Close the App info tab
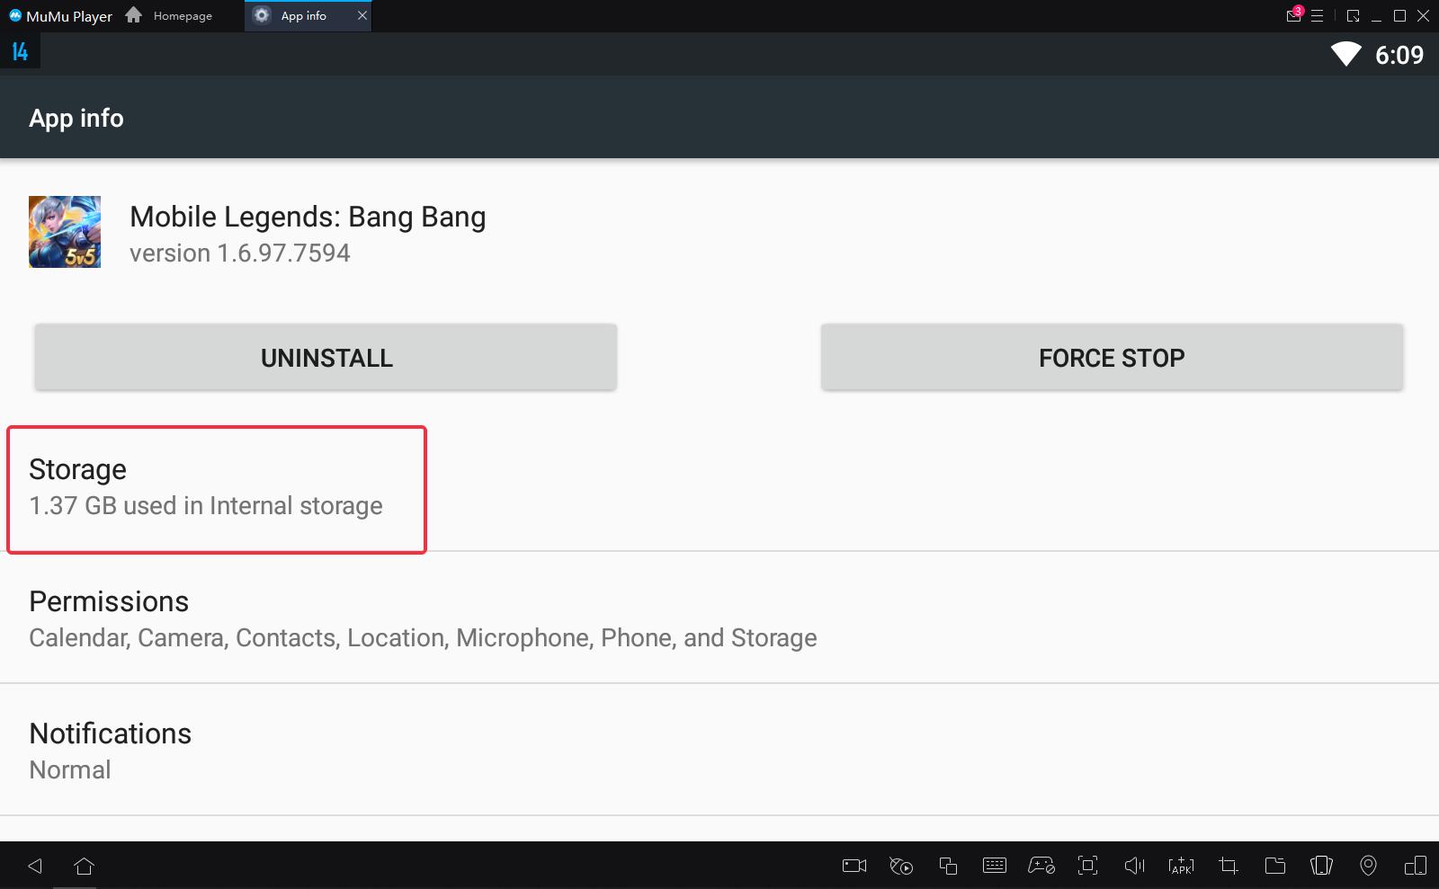 coord(362,15)
